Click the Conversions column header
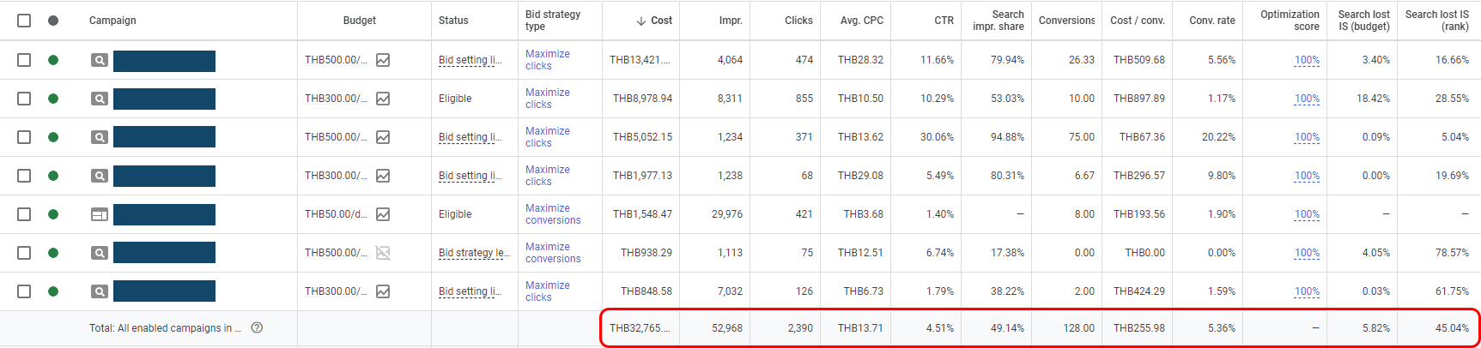Image resolution: width=1481 pixels, height=348 pixels. coord(1066,21)
